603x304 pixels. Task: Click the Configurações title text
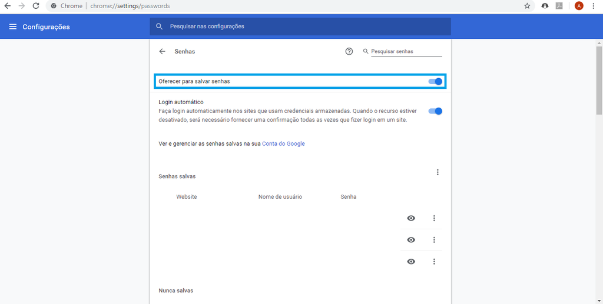pyautogui.click(x=46, y=27)
